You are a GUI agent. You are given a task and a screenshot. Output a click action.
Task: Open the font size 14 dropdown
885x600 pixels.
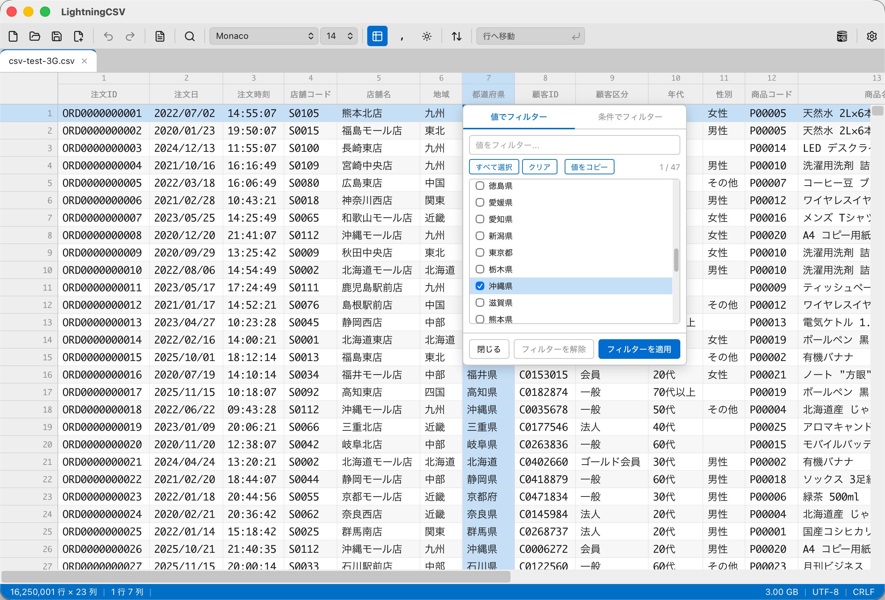pos(339,36)
